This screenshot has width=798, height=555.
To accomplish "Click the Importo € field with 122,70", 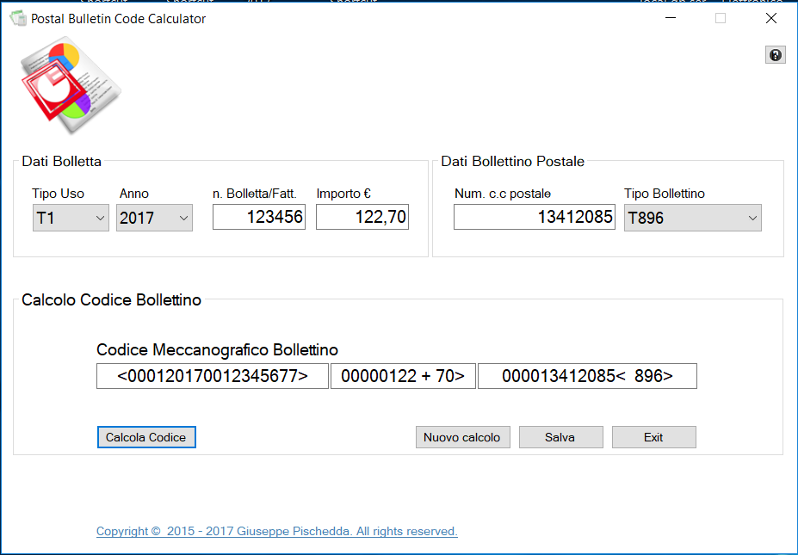I will 362,217.
